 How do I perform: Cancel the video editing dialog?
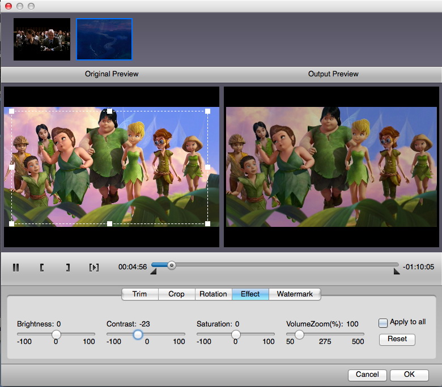tap(367, 375)
